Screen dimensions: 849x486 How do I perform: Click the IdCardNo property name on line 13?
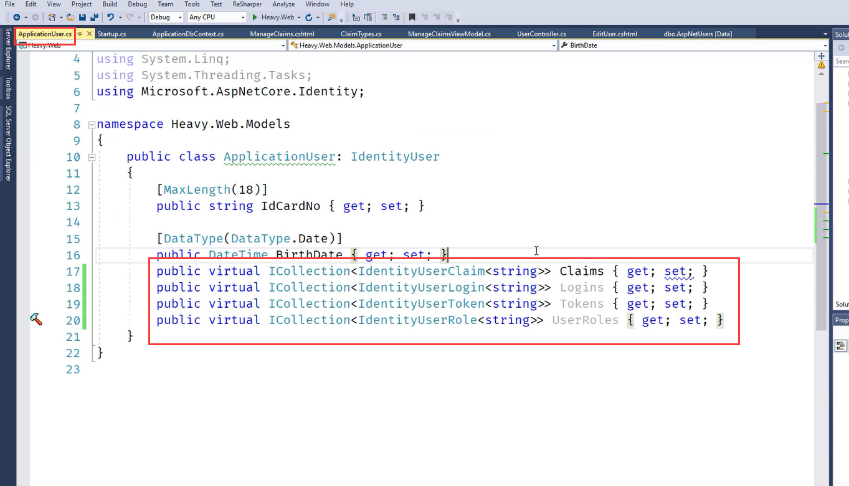tap(291, 206)
